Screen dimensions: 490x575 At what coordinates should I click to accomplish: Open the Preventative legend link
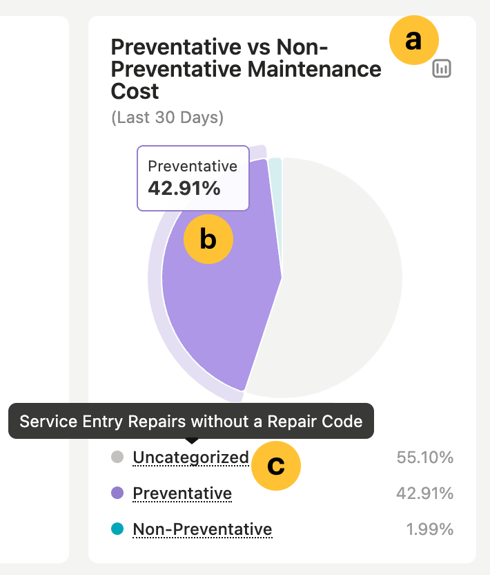(x=182, y=493)
